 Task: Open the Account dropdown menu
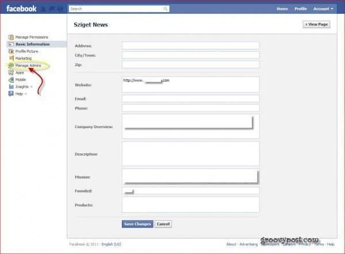(x=323, y=9)
